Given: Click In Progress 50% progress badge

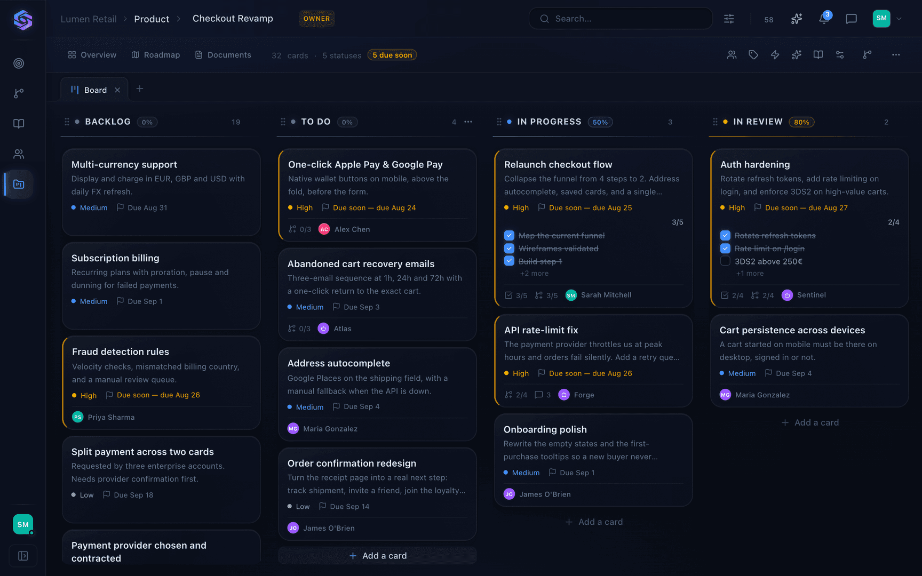Looking at the screenshot, I should (x=600, y=122).
